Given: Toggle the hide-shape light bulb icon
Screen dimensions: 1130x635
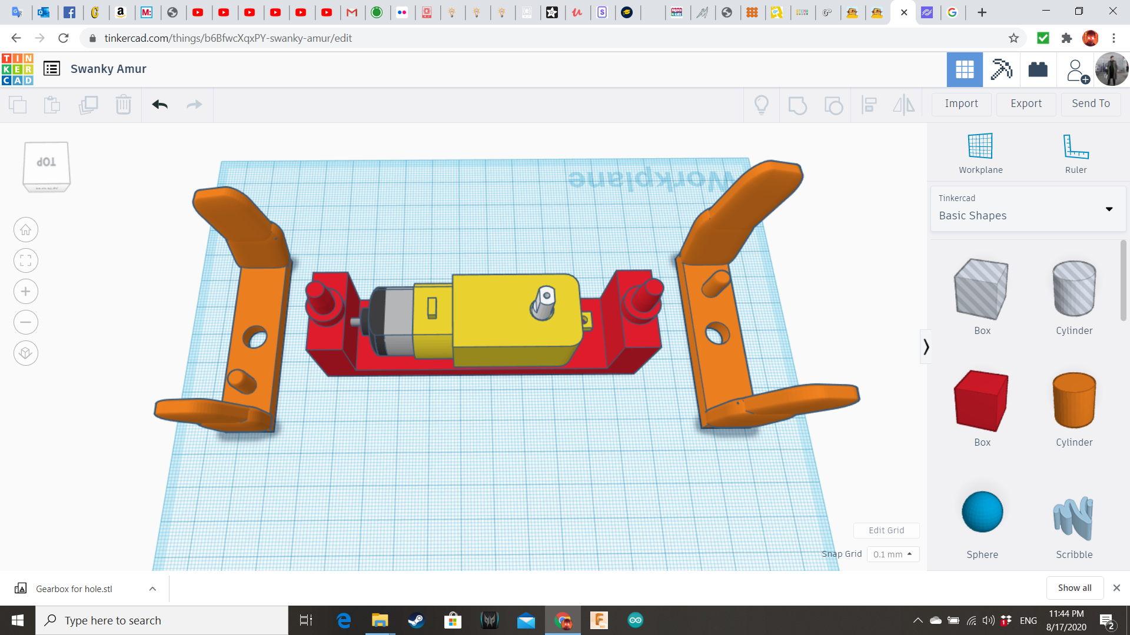Looking at the screenshot, I should [x=762, y=105].
